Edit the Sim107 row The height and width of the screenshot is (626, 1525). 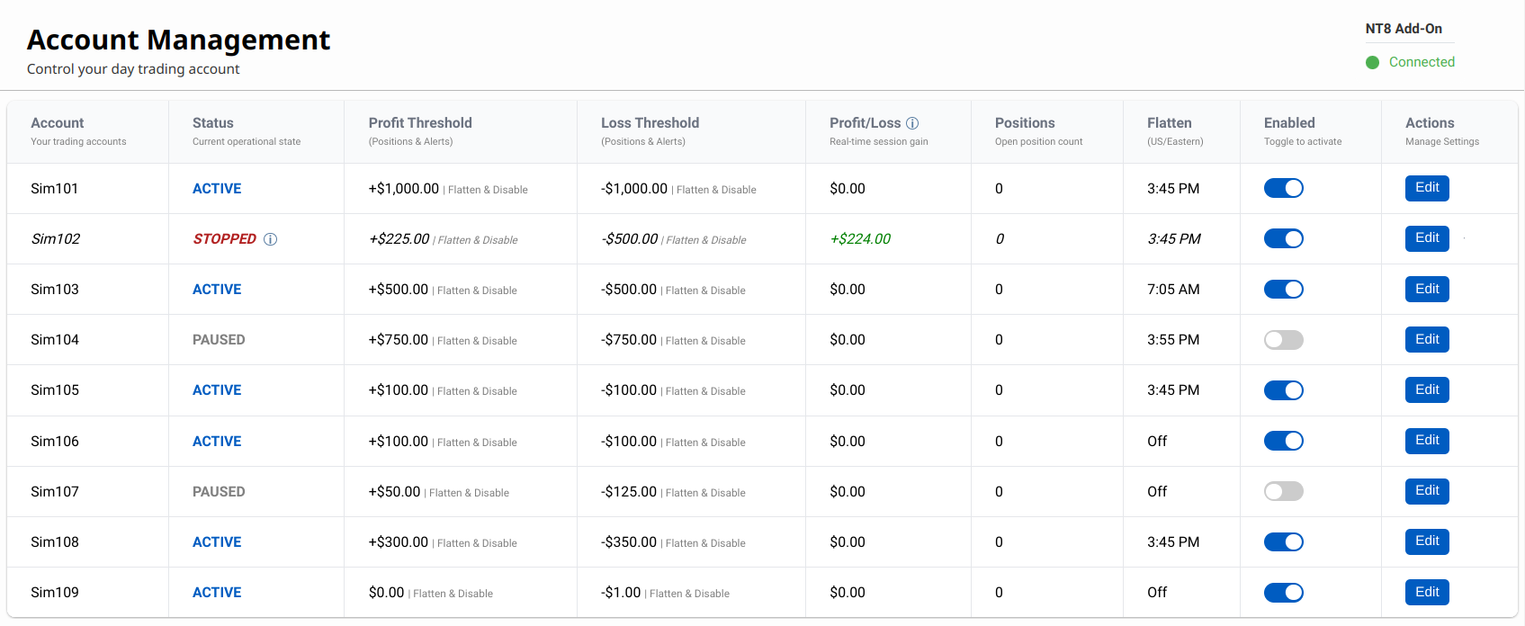point(1427,491)
